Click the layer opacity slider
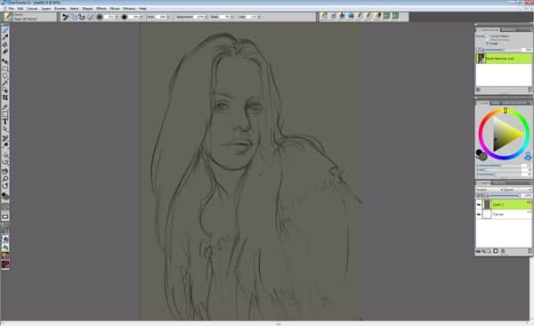Viewport: 534px width, 326px height. click(504, 195)
